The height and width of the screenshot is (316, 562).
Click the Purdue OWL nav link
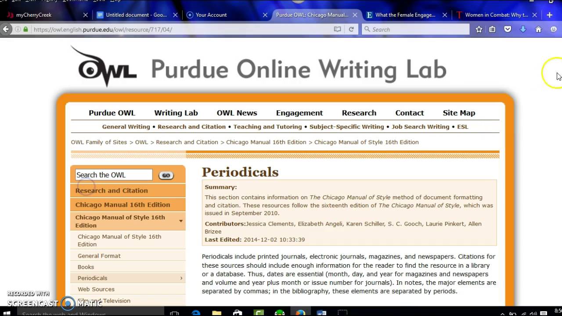click(x=112, y=113)
